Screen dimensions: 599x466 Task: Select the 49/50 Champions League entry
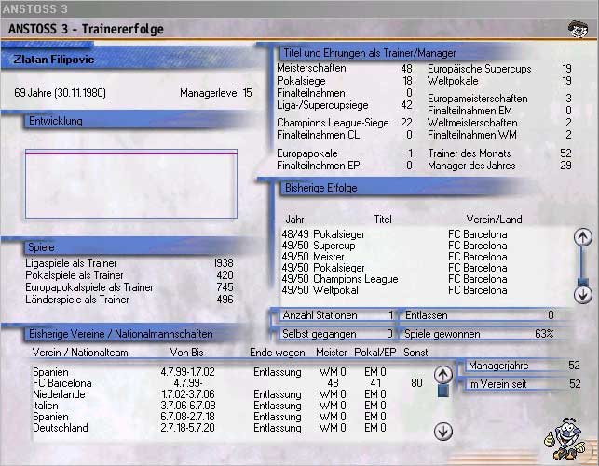[x=333, y=279]
